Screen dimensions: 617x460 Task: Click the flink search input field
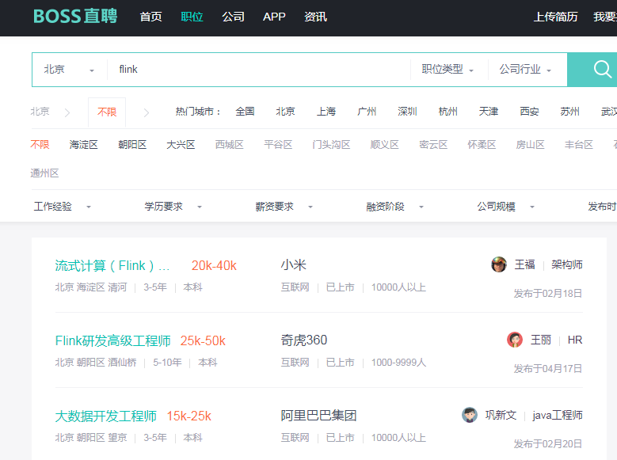(x=258, y=70)
